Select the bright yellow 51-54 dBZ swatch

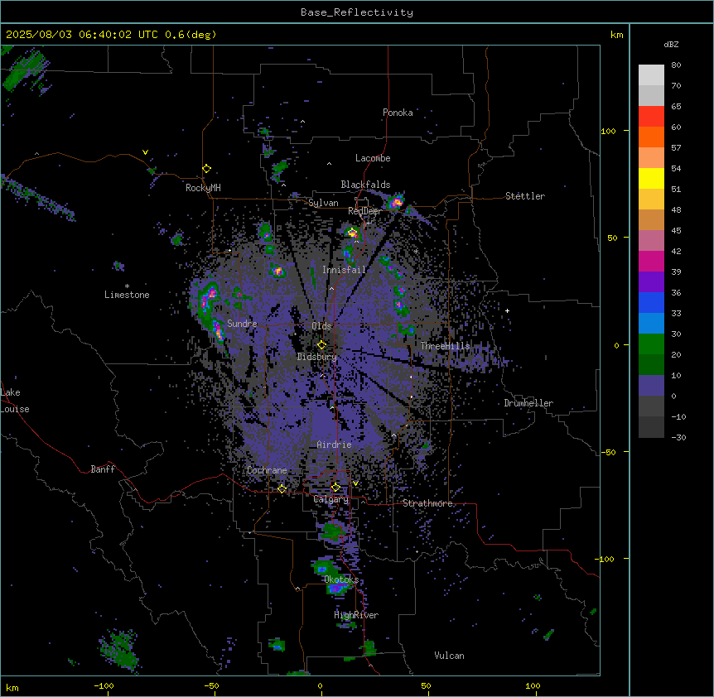click(x=651, y=178)
